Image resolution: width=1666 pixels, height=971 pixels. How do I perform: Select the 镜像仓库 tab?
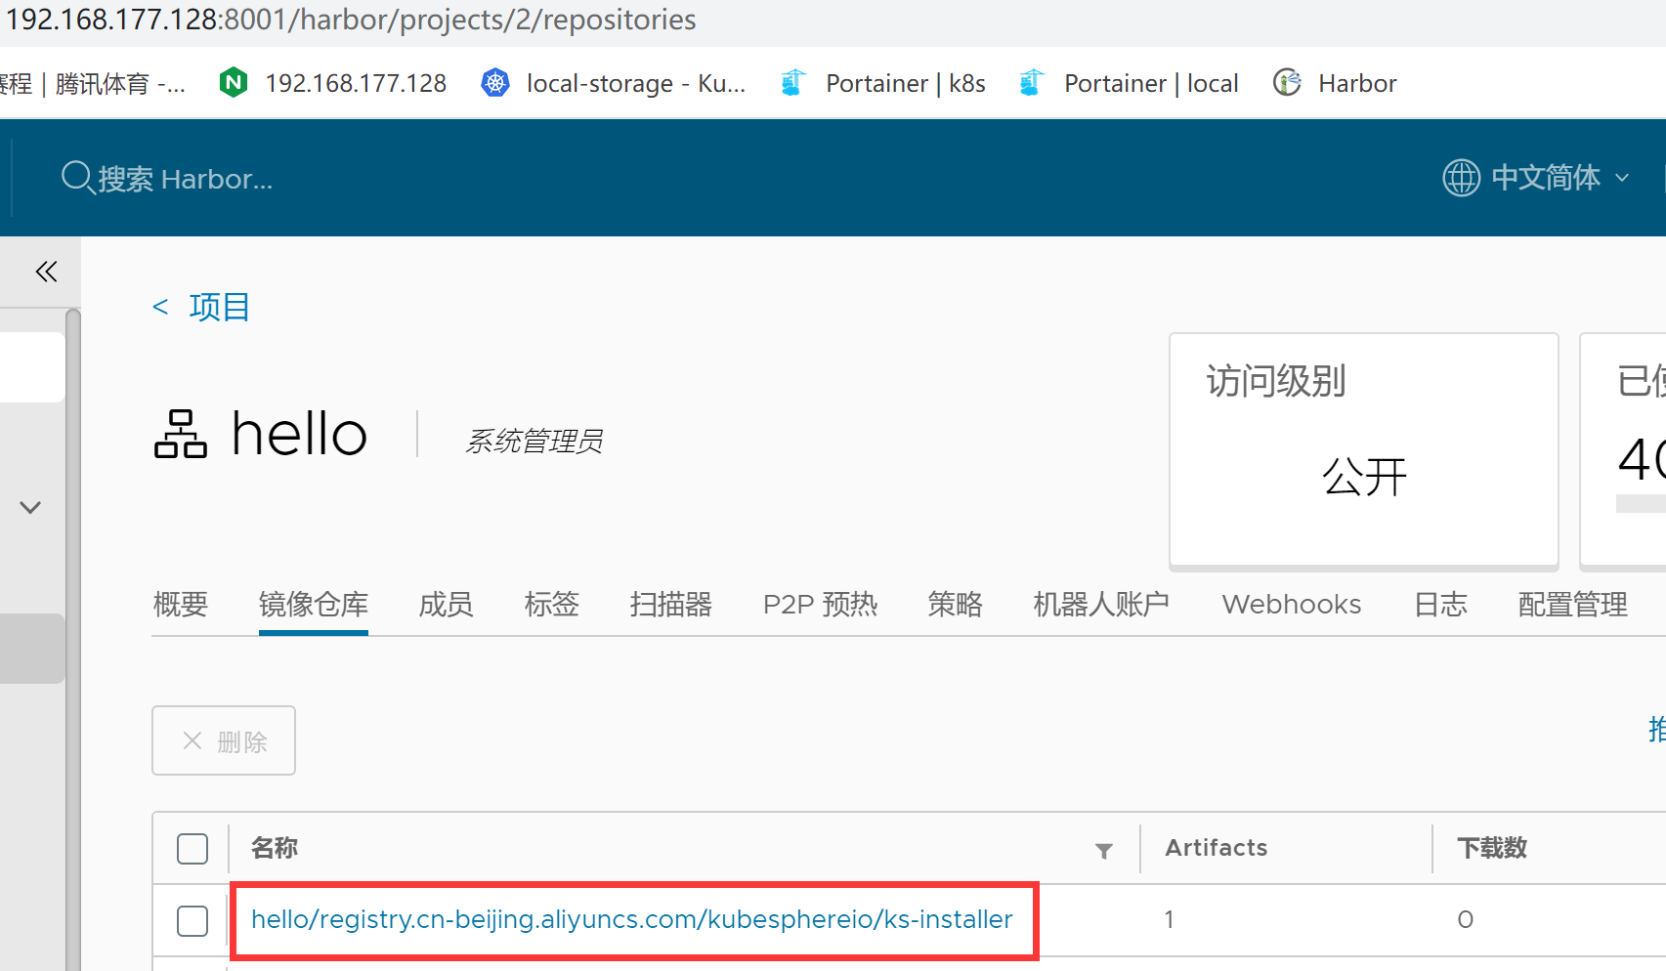tap(314, 605)
